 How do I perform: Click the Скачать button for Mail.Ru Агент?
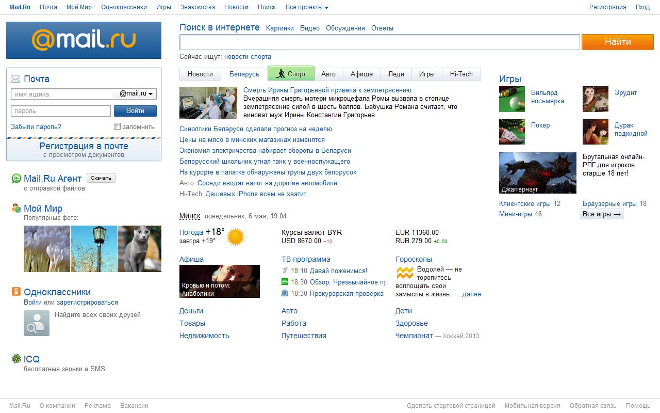(x=101, y=178)
